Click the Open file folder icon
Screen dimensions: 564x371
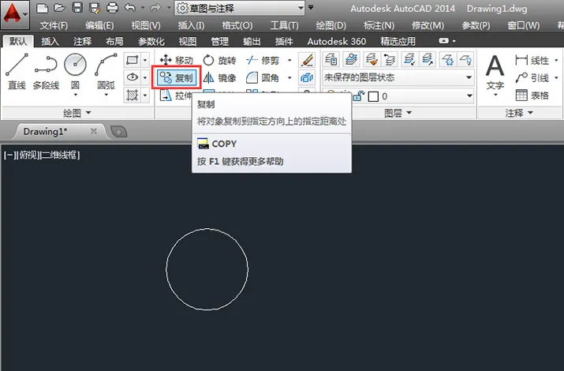coord(60,8)
